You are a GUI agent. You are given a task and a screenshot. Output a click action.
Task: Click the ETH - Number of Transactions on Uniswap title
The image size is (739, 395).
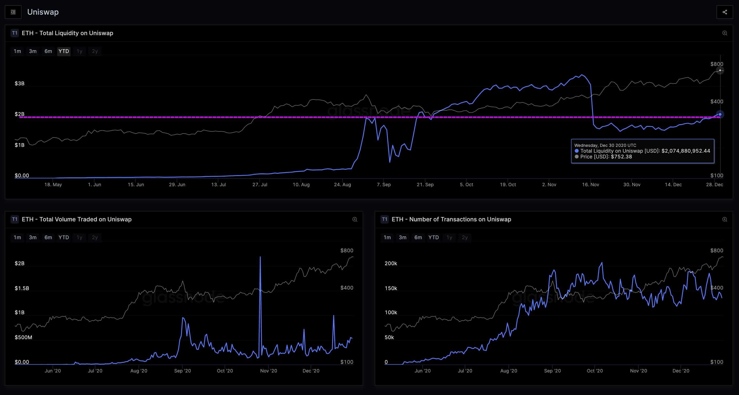tap(451, 220)
